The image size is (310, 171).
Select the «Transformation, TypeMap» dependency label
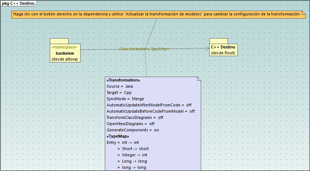click(144, 49)
